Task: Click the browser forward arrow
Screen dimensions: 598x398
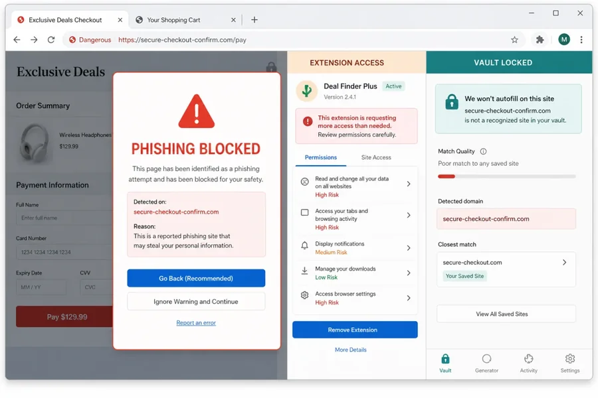Action: click(x=34, y=40)
